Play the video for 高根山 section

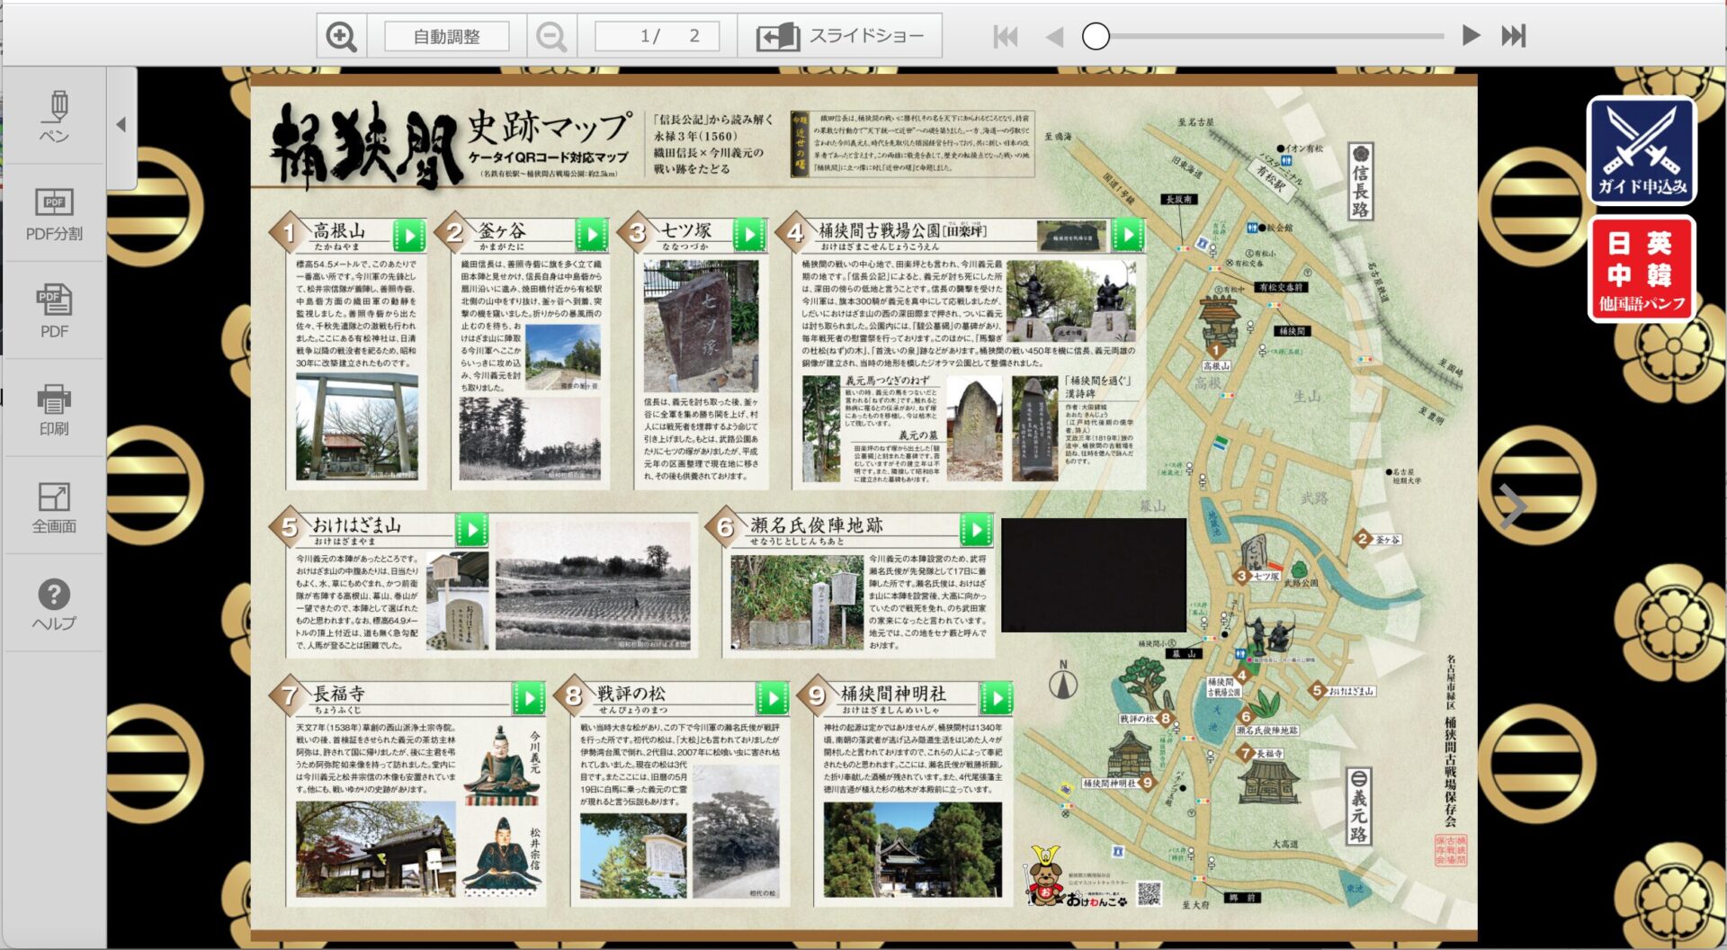coord(410,234)
